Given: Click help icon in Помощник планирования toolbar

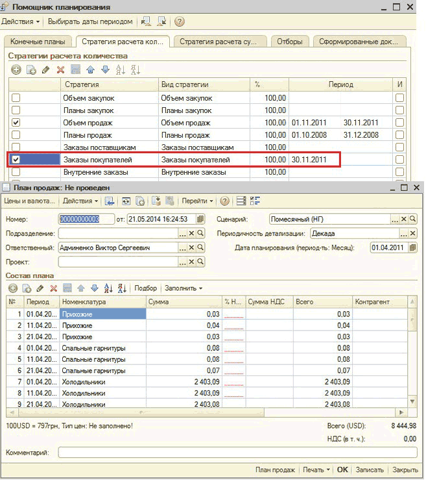Looking at the screenshot, I should click(180, 21).
